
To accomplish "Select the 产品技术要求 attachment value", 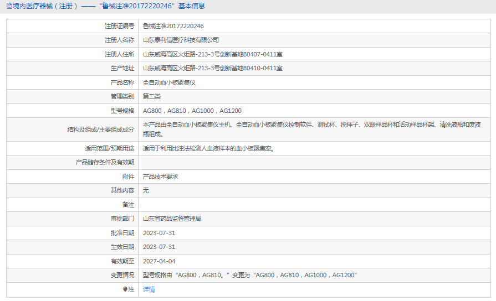I will point(160,177).
